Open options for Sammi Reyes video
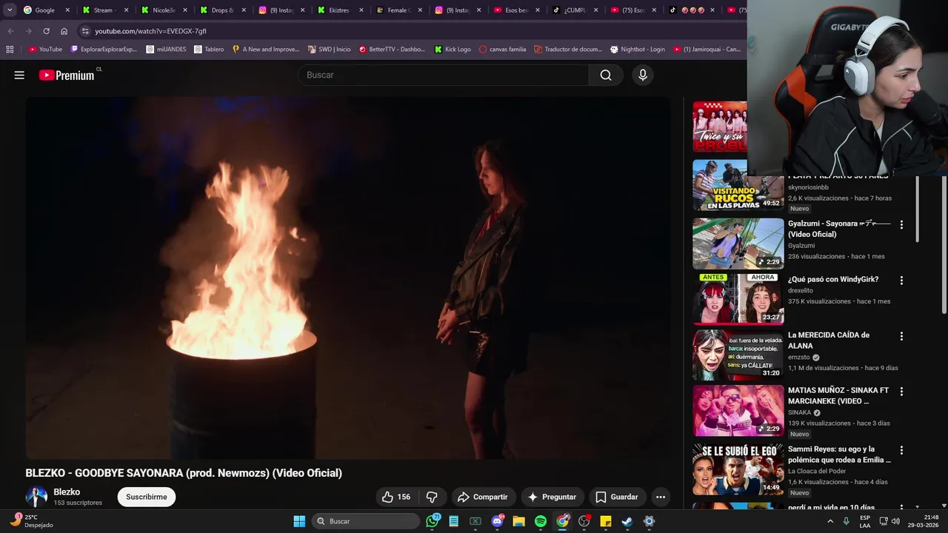 coord(901,450)
